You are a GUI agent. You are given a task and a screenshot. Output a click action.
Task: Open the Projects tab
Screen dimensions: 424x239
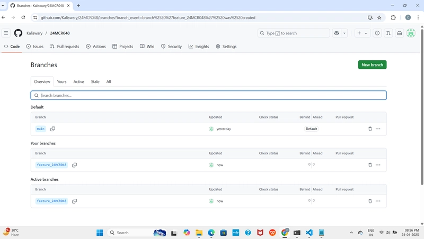pos(123,47)
